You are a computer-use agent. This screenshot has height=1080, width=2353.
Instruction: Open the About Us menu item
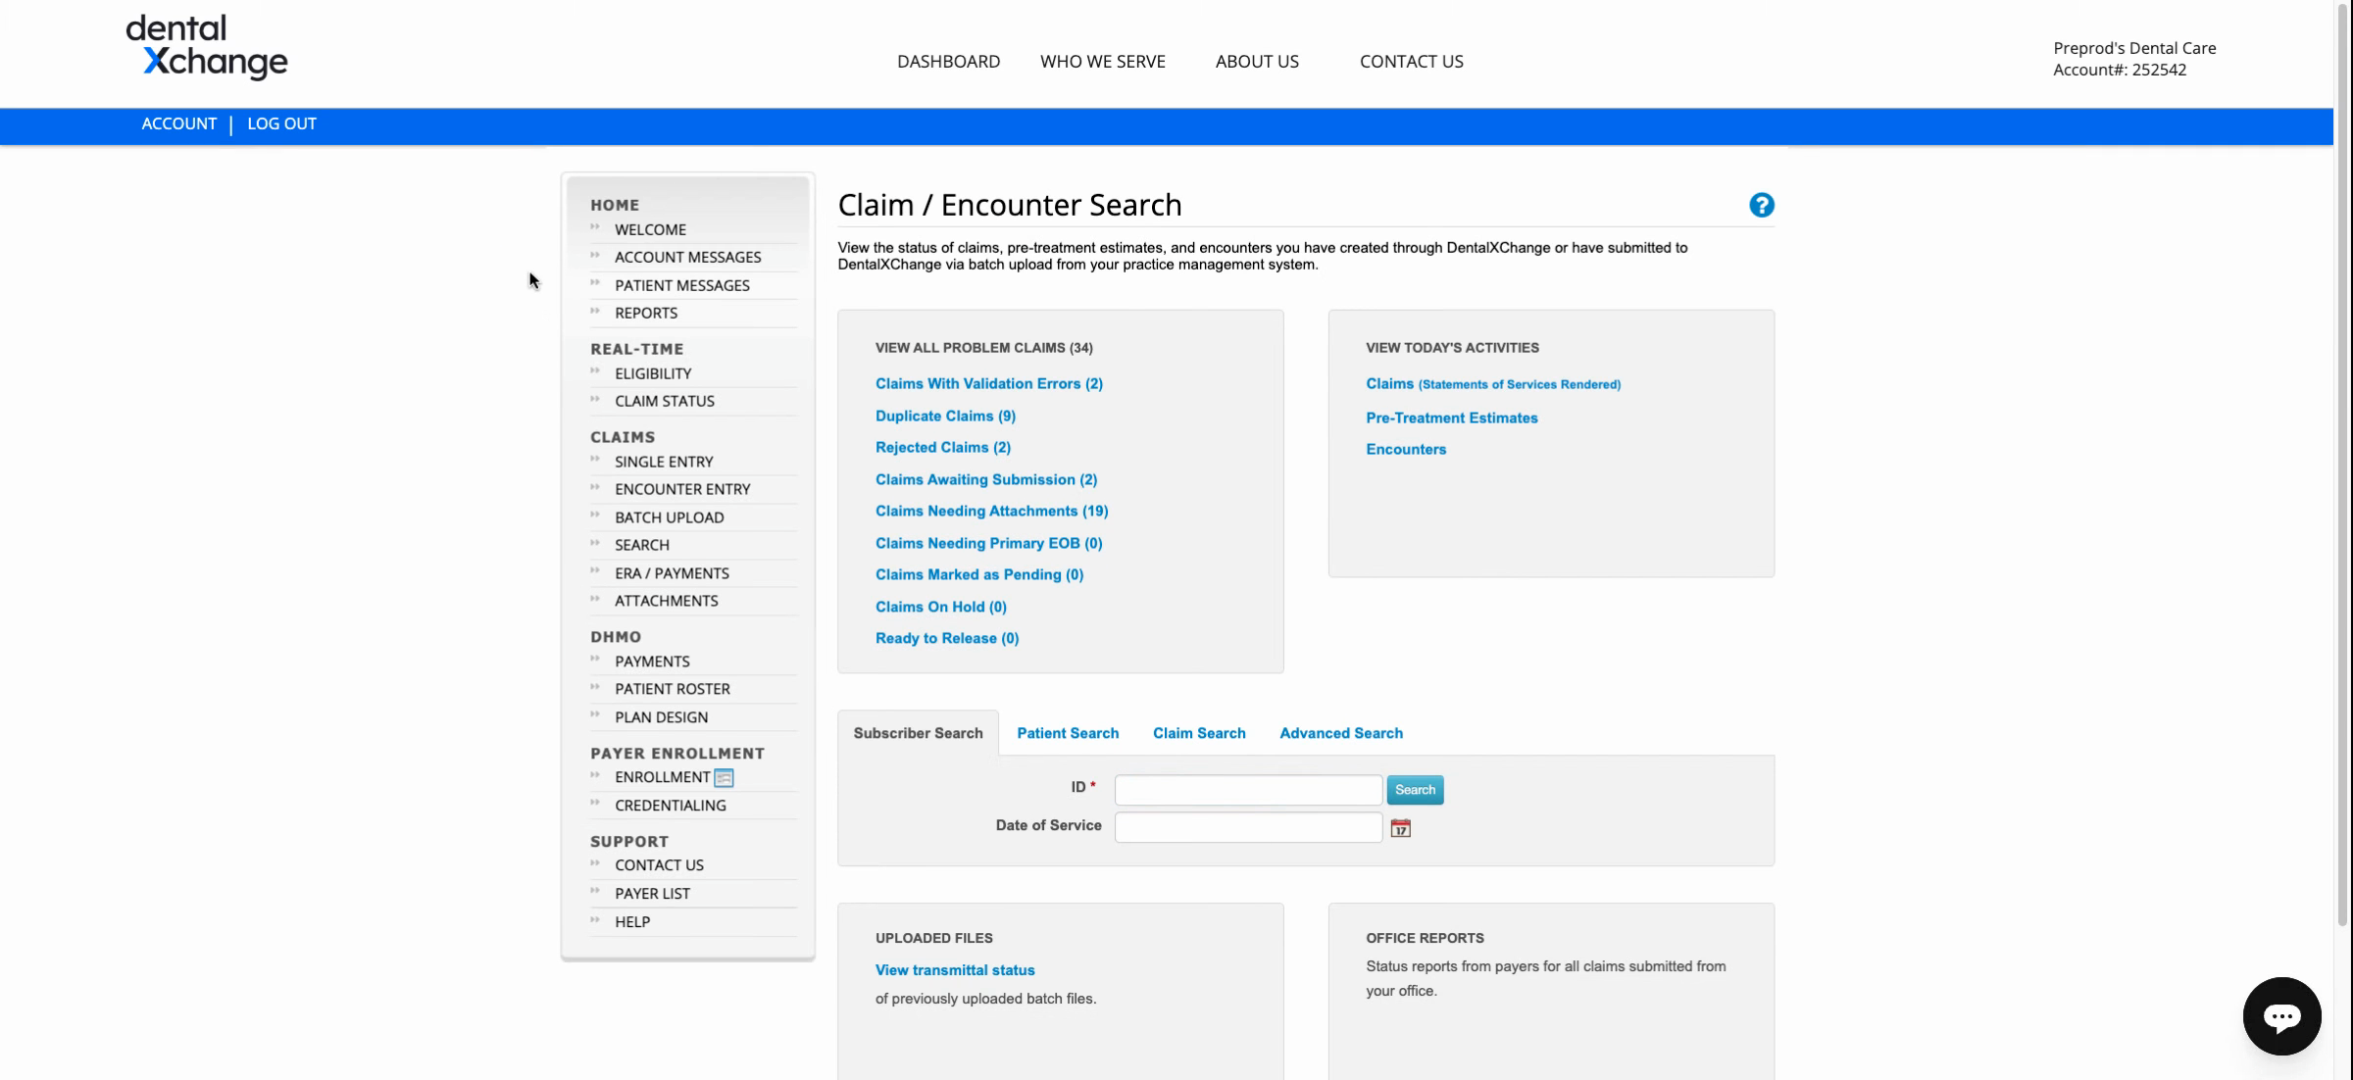pos(1257,61)
